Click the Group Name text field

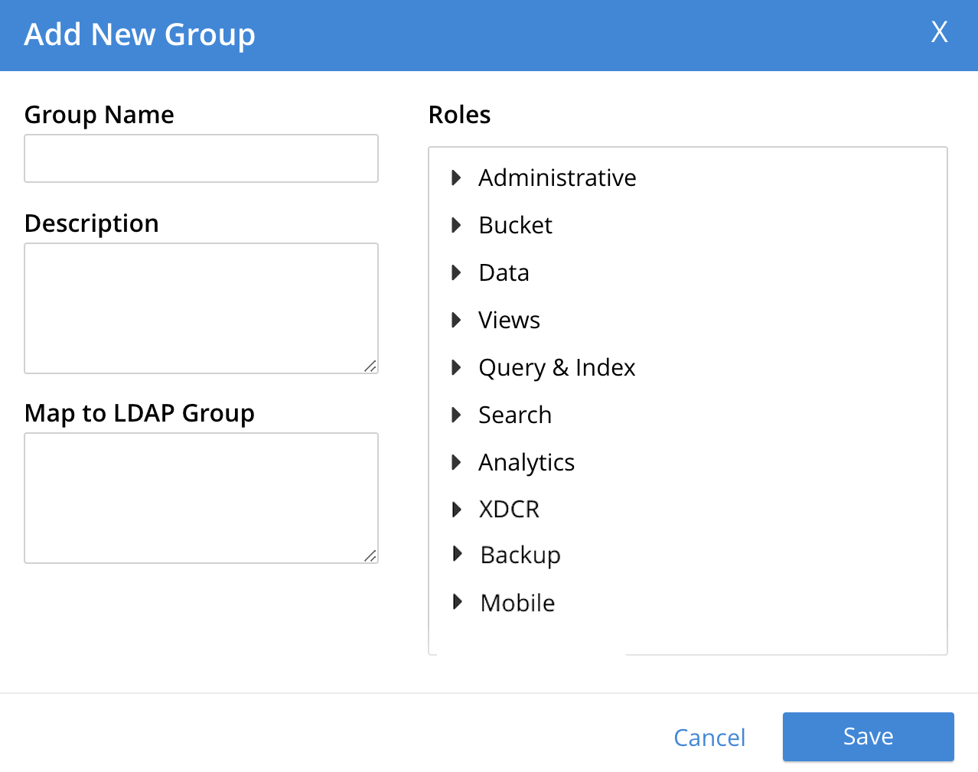click(x=201, y=158)
